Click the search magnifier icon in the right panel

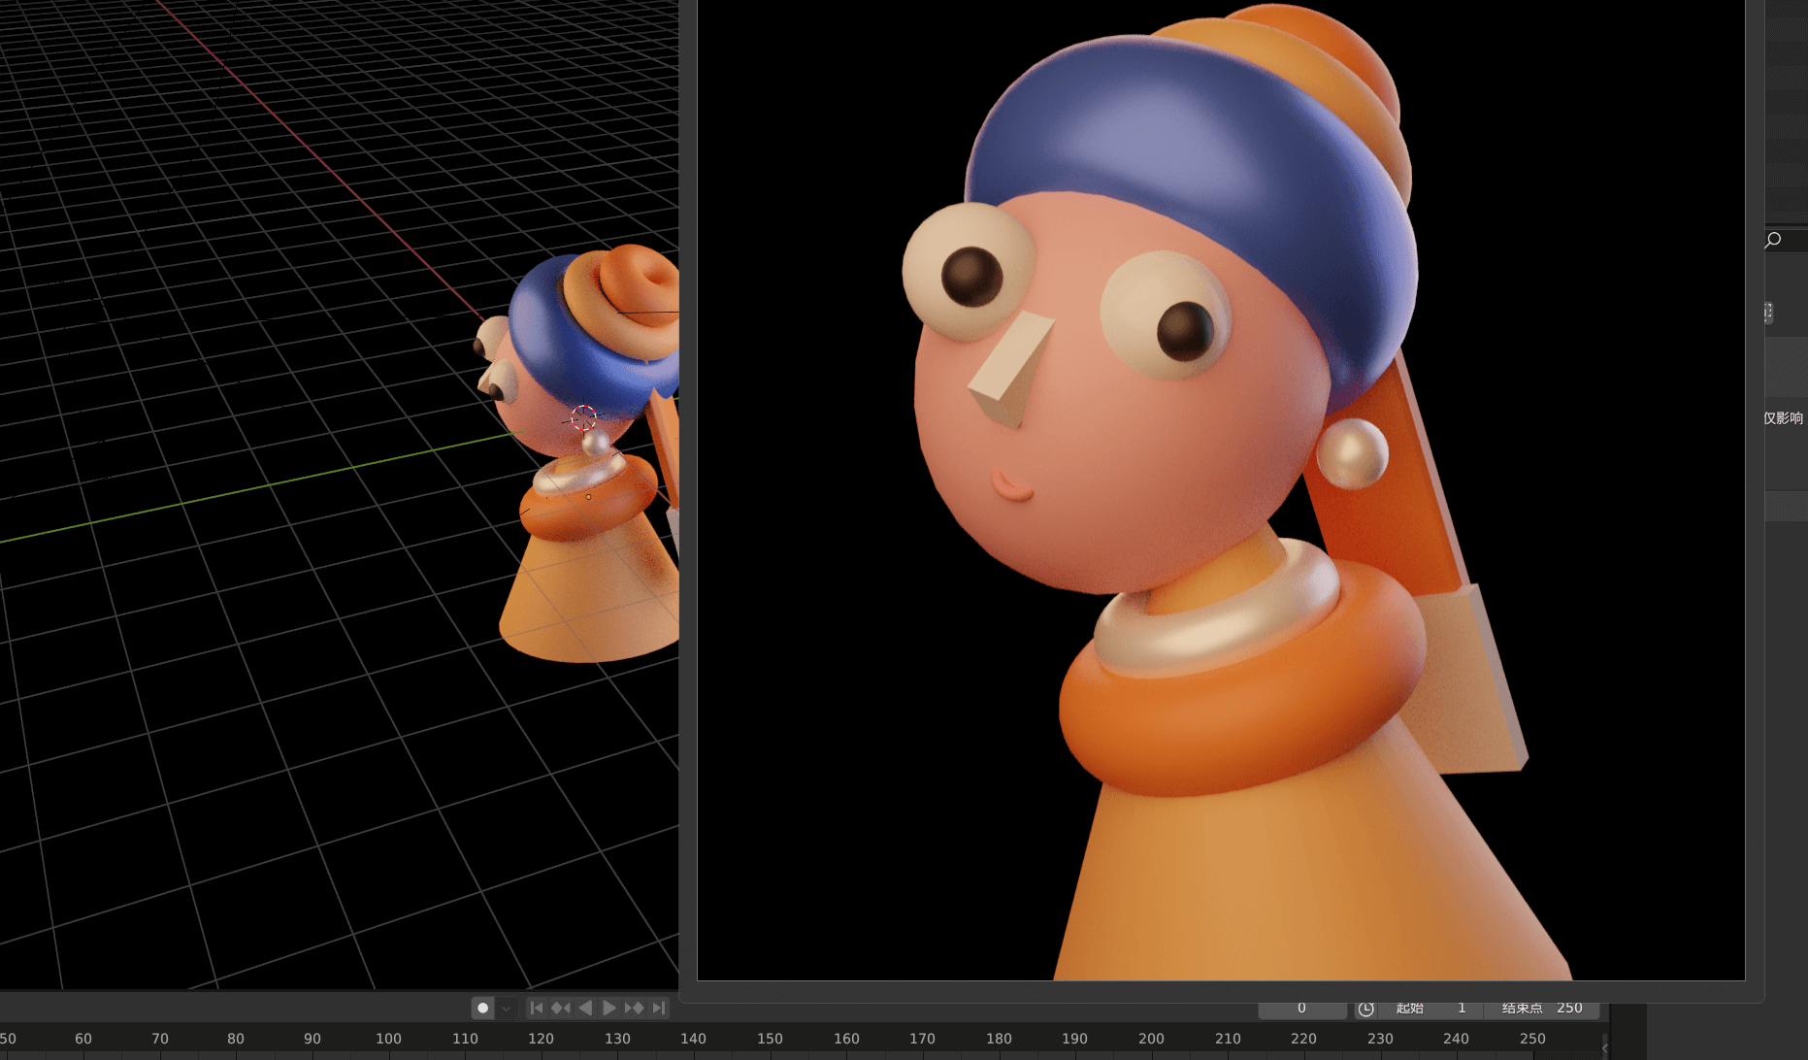tap(1773, 240)
